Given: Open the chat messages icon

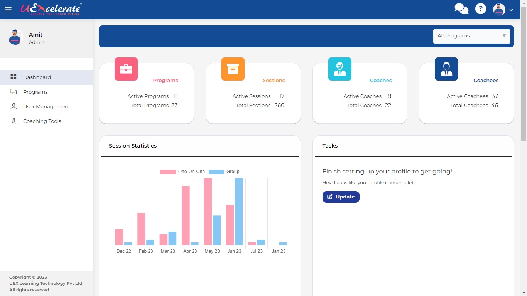Looking at the screenshot, I should point(461,8).
